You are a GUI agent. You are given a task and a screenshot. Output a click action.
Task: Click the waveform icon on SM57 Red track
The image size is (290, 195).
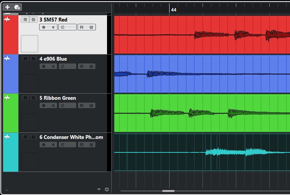click(x=7, y=19)
